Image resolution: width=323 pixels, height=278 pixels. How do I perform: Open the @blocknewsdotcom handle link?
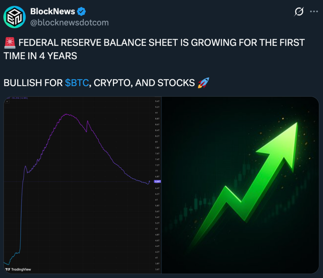[69, 22]
